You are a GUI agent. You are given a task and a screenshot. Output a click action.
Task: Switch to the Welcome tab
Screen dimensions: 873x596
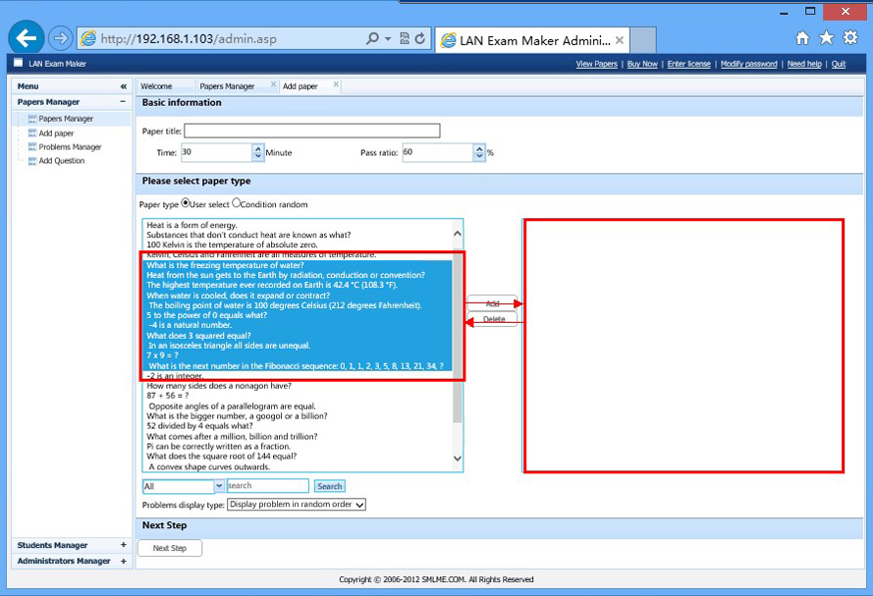coord(156,86)
